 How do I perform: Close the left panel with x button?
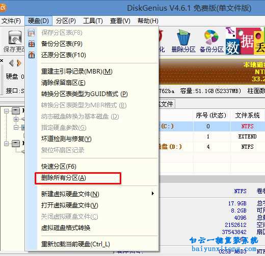pos(2,60)
